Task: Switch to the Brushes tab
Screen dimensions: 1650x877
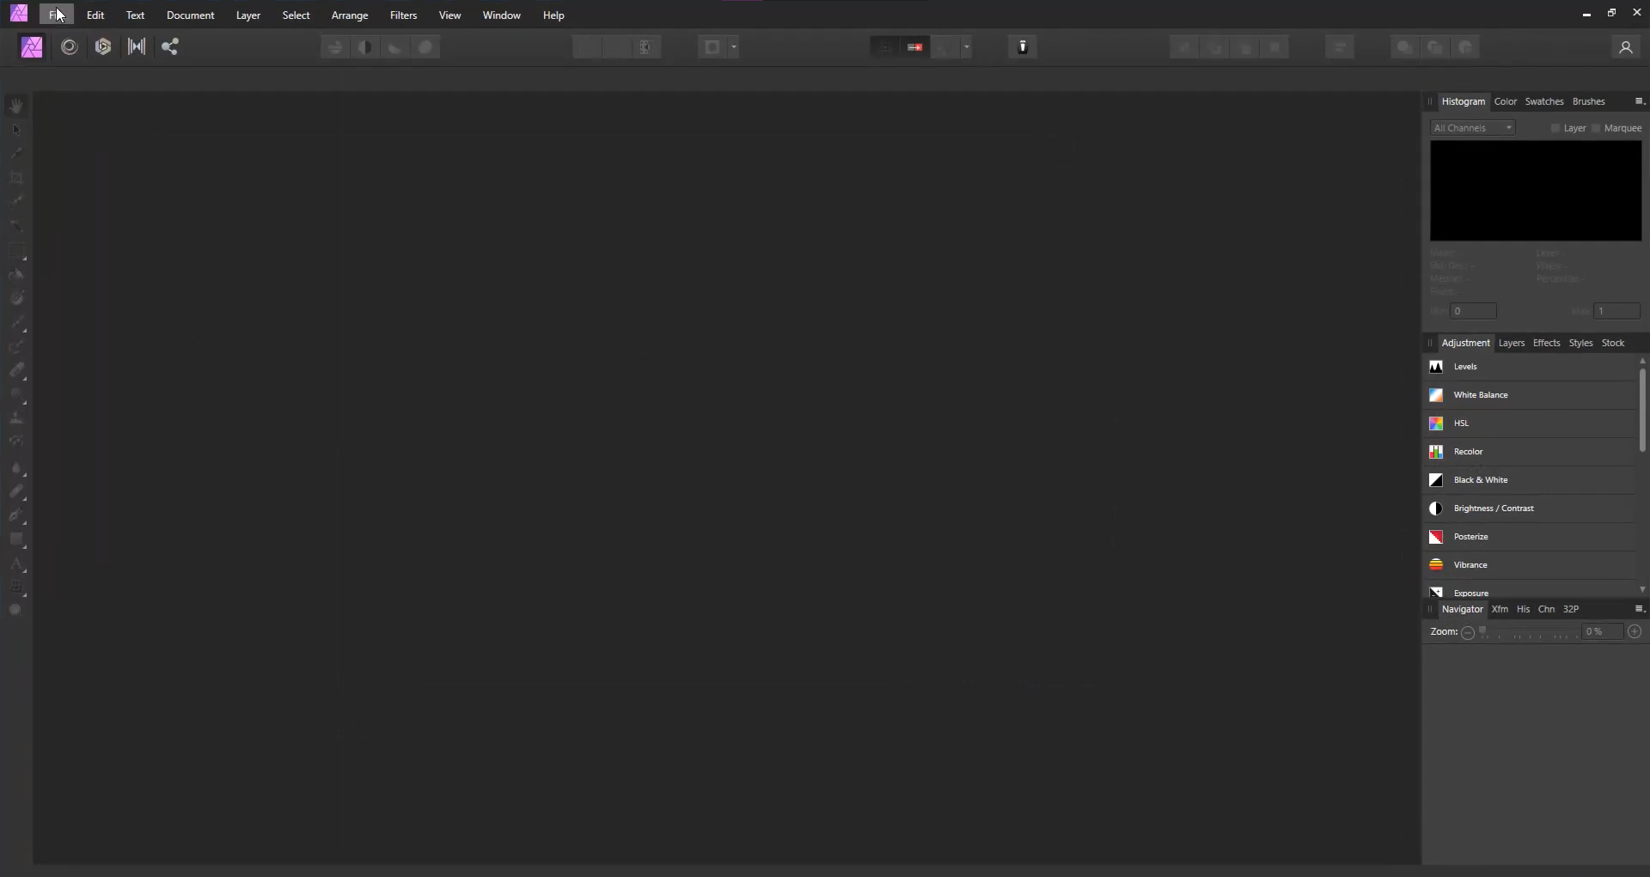Action: (x=1589, y=101)
